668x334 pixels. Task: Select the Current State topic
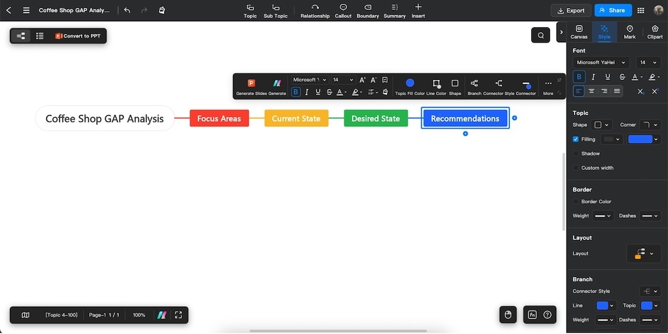click(296, 118)
